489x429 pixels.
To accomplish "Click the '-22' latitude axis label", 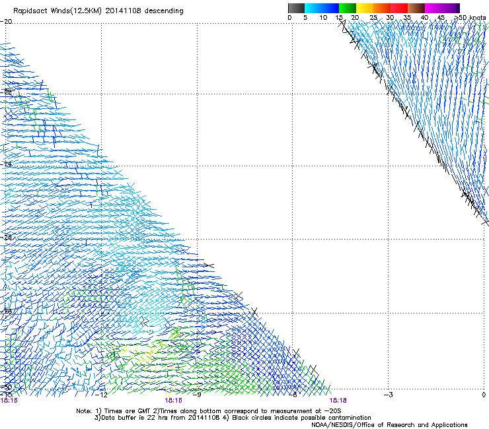I will tap(6, 92).
